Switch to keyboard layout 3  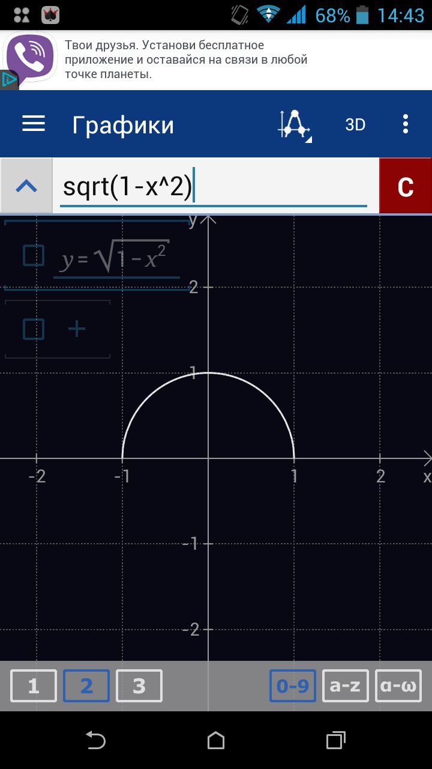(x=139, y=686)
